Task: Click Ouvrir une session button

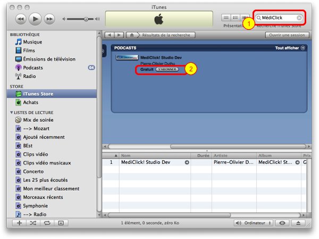Action: pyautogui.click(x=287, y=35)
